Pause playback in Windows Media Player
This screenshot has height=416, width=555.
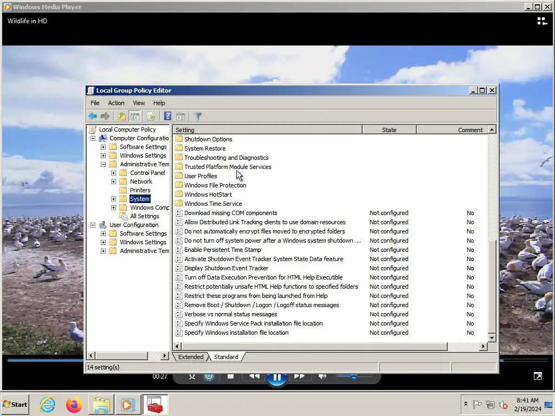point(277,378)
